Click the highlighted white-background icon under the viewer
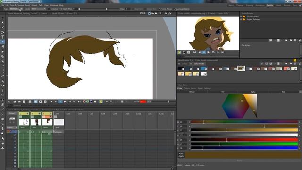 [36, 102]
